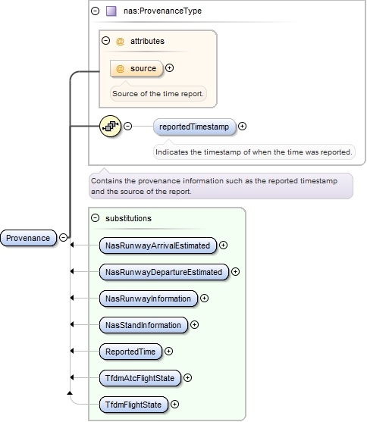Collapse the attributes group

[x=105, y=41]
